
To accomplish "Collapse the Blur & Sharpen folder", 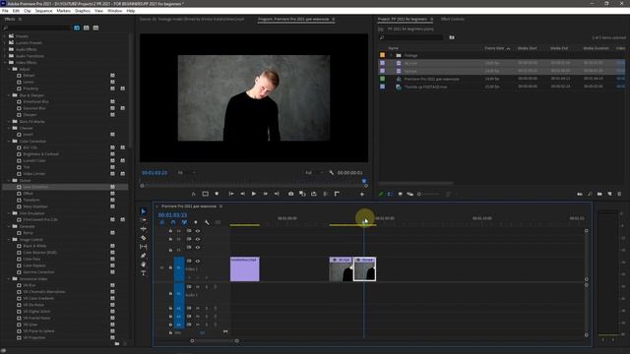I will pyautogui.click(x=9, y=95).
